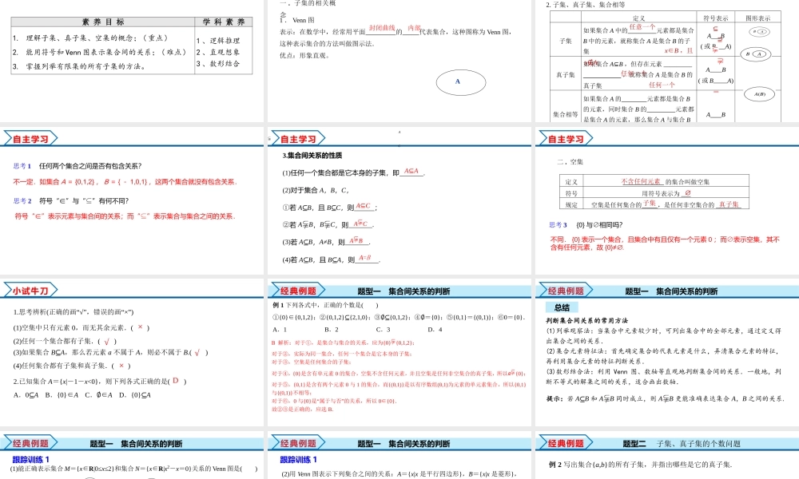Click the 真子集 row label in the table
This screenshot has height=479, width=799.
pos(566,74)
